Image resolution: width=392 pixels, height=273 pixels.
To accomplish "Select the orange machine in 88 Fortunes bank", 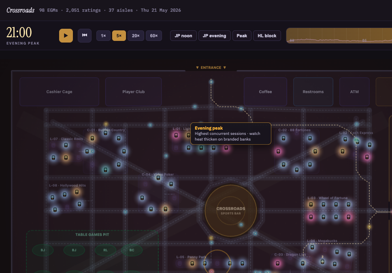I will coord(315,151).
